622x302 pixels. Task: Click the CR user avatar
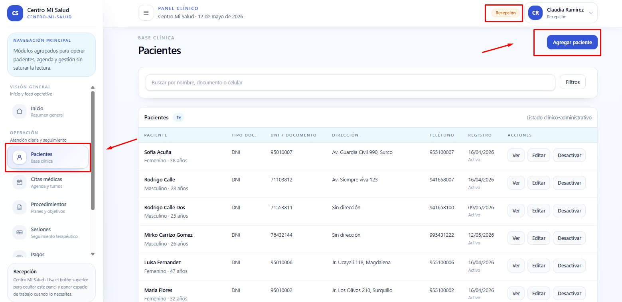(535, 13)
